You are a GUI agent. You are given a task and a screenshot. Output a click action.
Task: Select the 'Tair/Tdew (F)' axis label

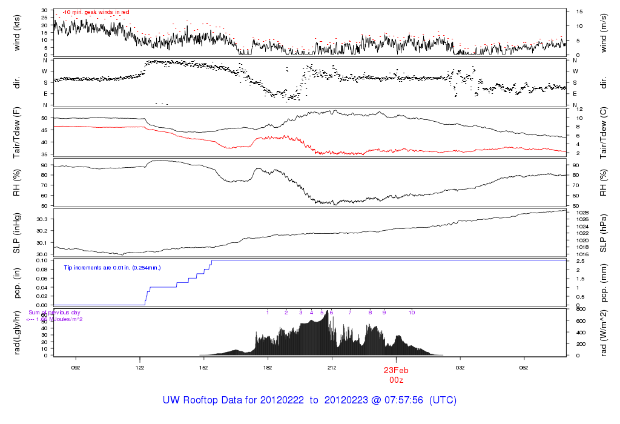click(x=16, y=133)
